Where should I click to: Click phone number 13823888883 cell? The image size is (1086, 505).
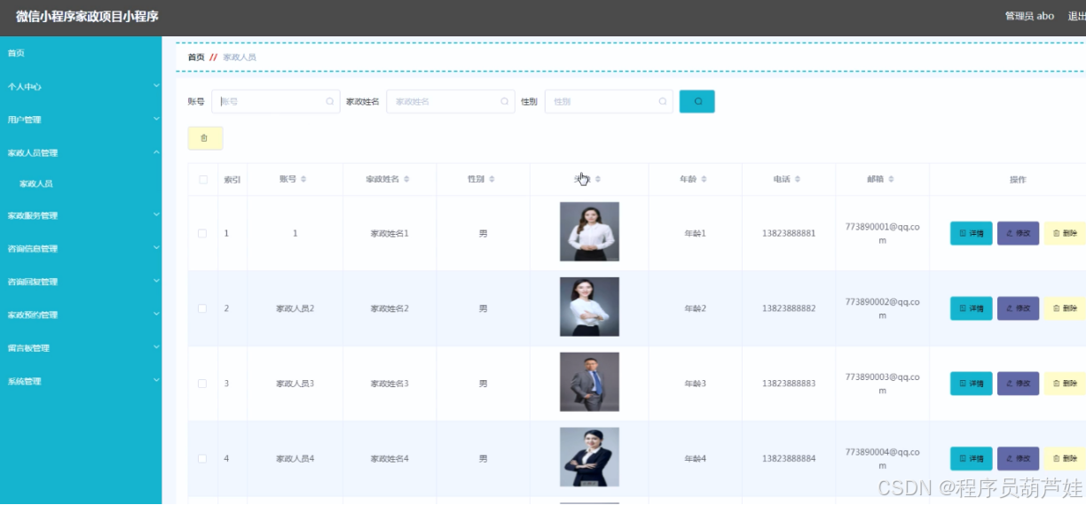pyautogui.click(x=789, y=384)
